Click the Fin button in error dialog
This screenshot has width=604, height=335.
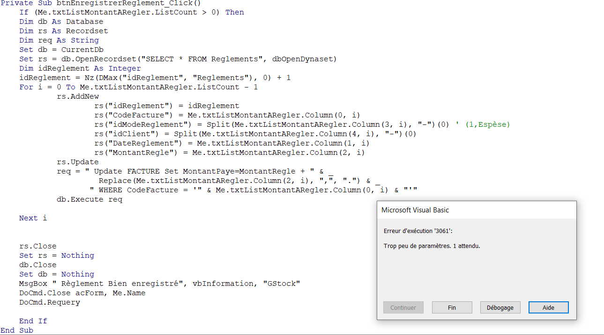click(x=452, y=307)
